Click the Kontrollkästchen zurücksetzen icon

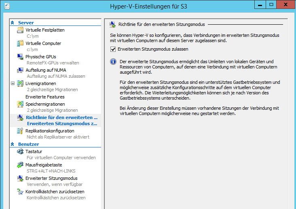[20, 192]
